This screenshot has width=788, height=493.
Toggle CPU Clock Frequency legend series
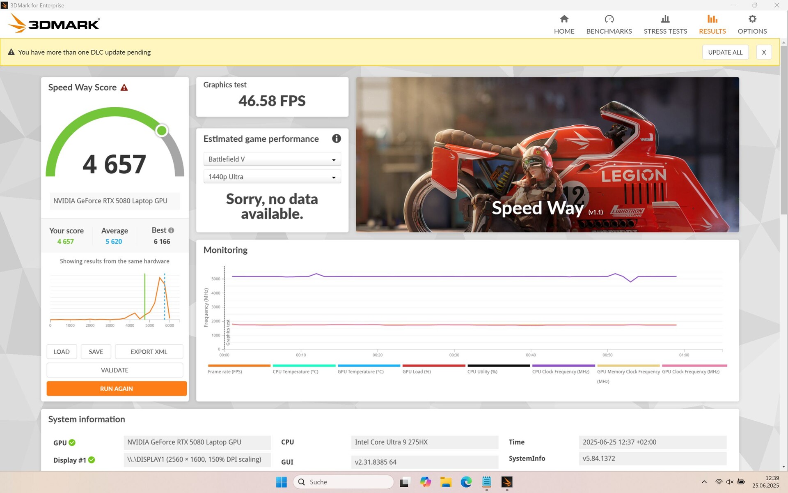(x=563, y=369)
